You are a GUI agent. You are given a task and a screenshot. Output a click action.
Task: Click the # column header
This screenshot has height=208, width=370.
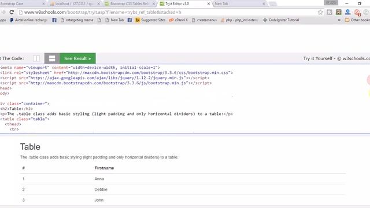coord(24,168)
